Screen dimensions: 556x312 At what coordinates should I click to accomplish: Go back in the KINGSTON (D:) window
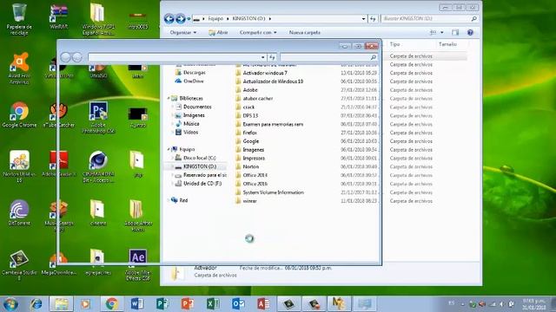pyautogui.click(x=169, y=18)
